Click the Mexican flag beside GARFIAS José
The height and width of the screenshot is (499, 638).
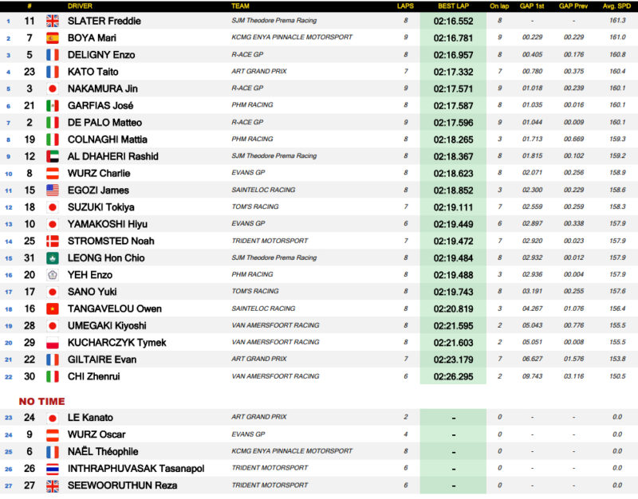53,105
